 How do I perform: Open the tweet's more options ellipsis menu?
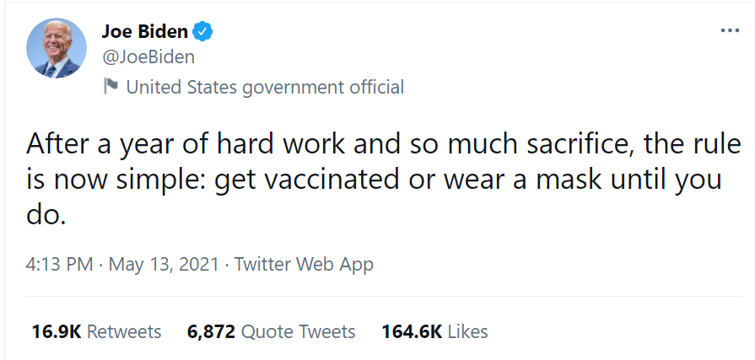[729, 31]
